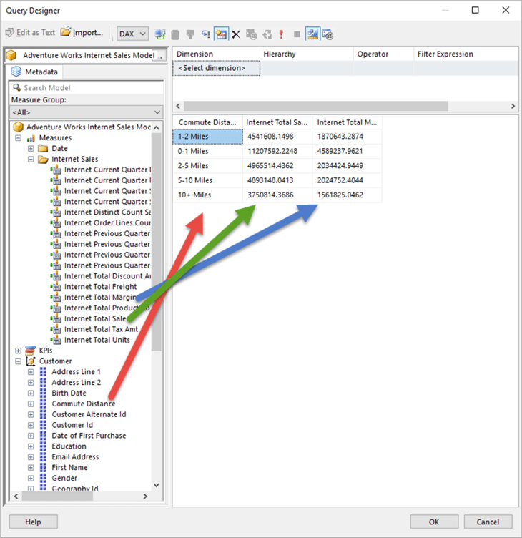Image resolution: width=522 pixels, height=538 pixels.
Task: Click the Hierarchy column header
Action: (306, 54)
